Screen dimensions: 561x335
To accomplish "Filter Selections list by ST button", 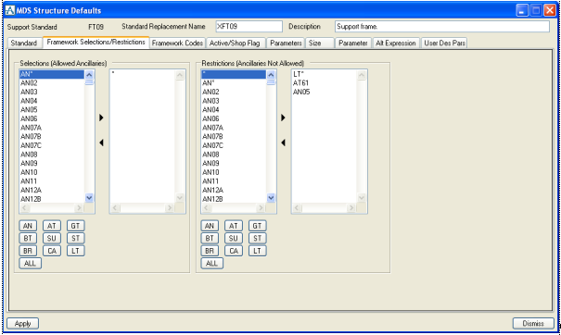I will (75, 238).
